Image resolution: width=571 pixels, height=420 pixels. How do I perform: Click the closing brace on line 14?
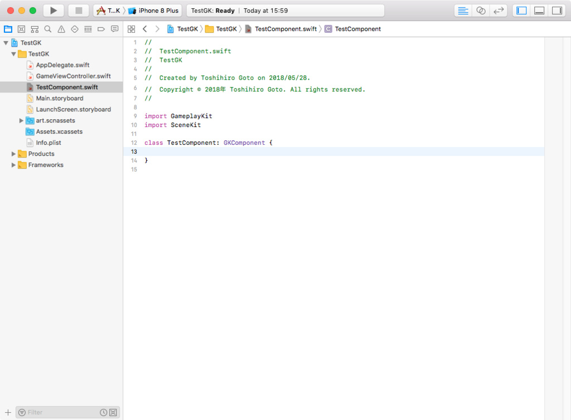tap(147, 160)
